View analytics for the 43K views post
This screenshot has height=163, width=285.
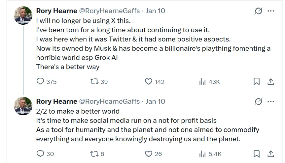click(202, 81)
